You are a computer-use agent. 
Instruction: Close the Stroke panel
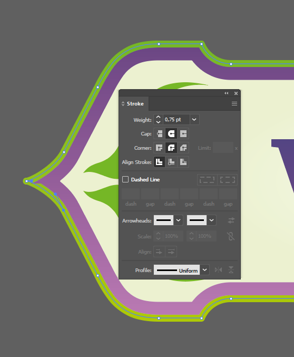pos(236,93)
